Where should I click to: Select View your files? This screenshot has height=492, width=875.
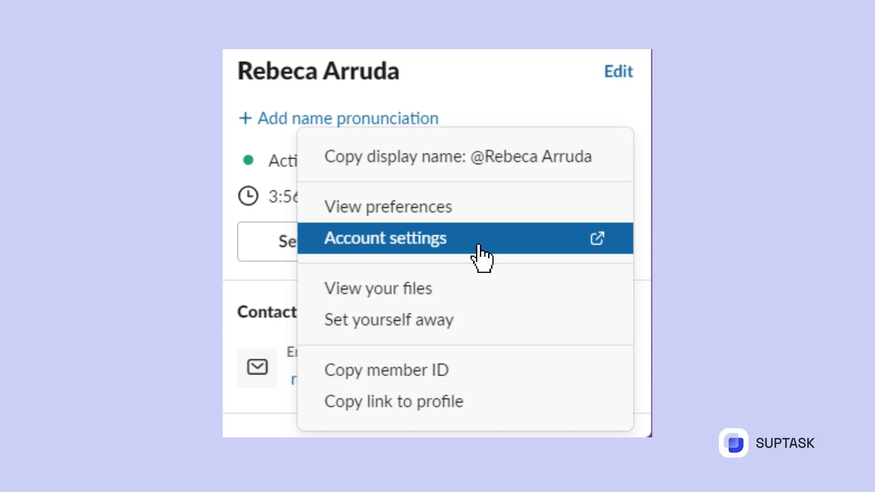(378, 288)
